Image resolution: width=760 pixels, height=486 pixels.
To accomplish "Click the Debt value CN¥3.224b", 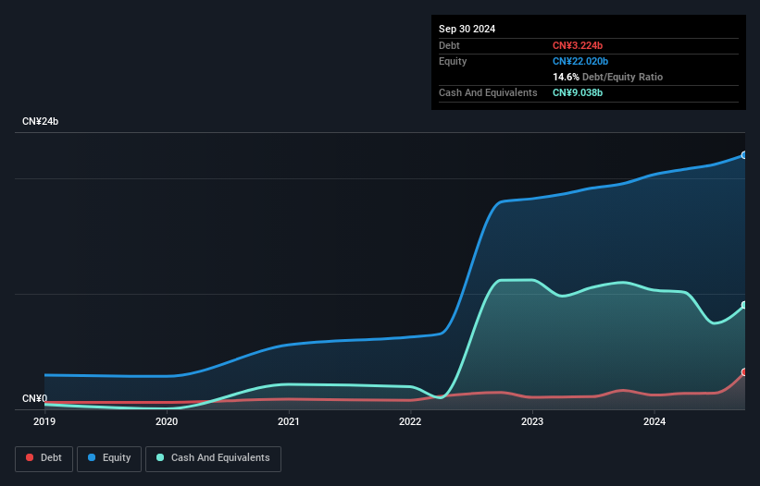I will pos(578,45).
